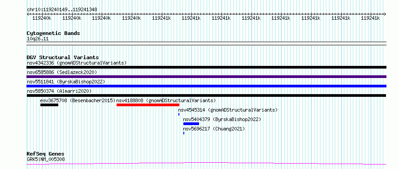Screen dimensions: 399x169
Task: Click the 10q26.11 cytogenetic band label
Action: (37, 39)
